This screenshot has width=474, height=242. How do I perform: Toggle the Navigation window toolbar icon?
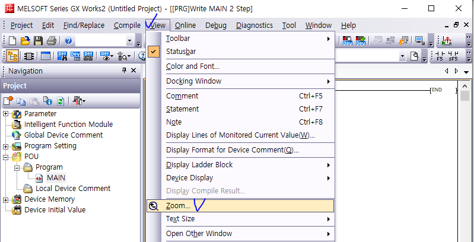[x=12, y=56]
